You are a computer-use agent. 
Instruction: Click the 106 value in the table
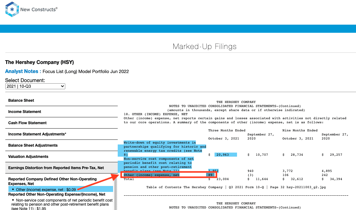(285, 175)
